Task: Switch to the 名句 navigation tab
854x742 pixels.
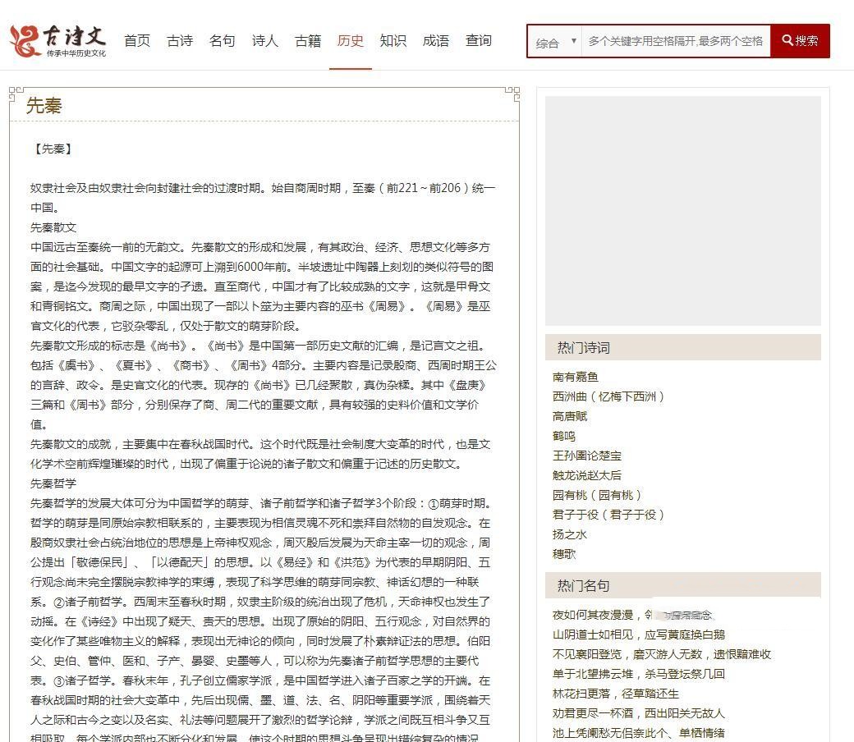Action: [x=223, y=40]
